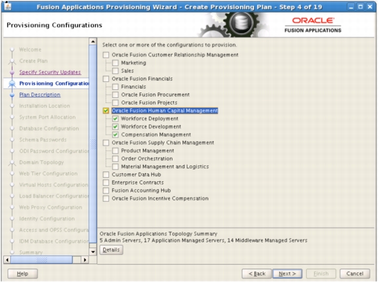Select the 'Oracle Fusion Human Capital Management' label
379x283 pixels.
coord(165,110)
